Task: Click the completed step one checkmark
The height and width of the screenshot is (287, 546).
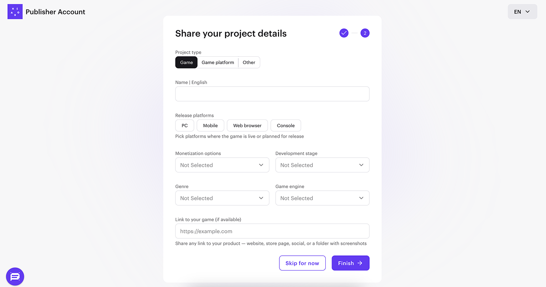Action: [344, 33]
